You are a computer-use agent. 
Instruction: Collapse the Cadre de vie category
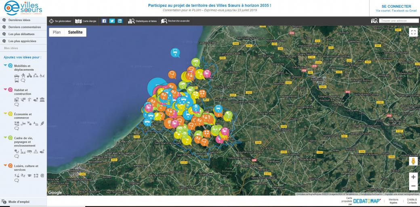point(5,137)
